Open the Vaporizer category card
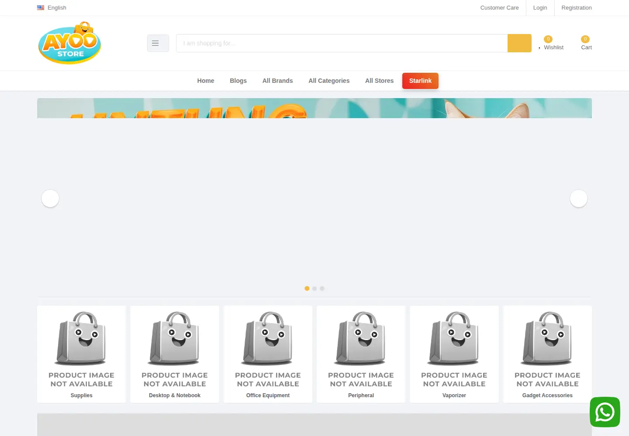This screenshot has height=436, width=629. 454,354
